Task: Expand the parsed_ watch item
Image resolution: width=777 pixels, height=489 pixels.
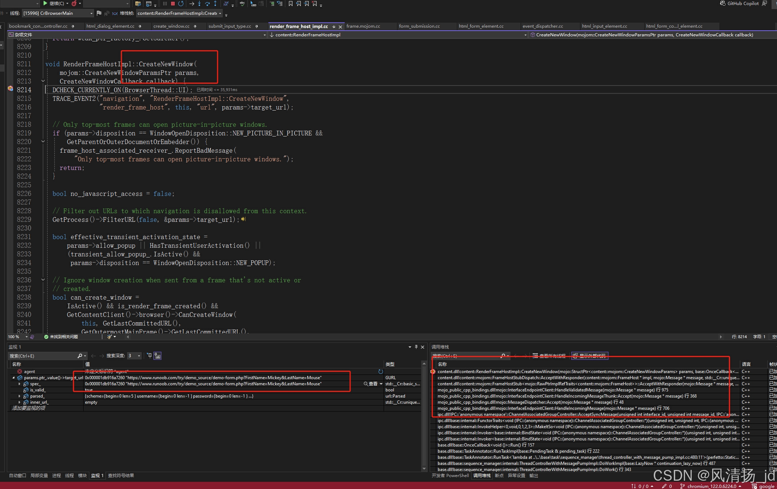Action: pyautogui.click(x=19, y=396)
